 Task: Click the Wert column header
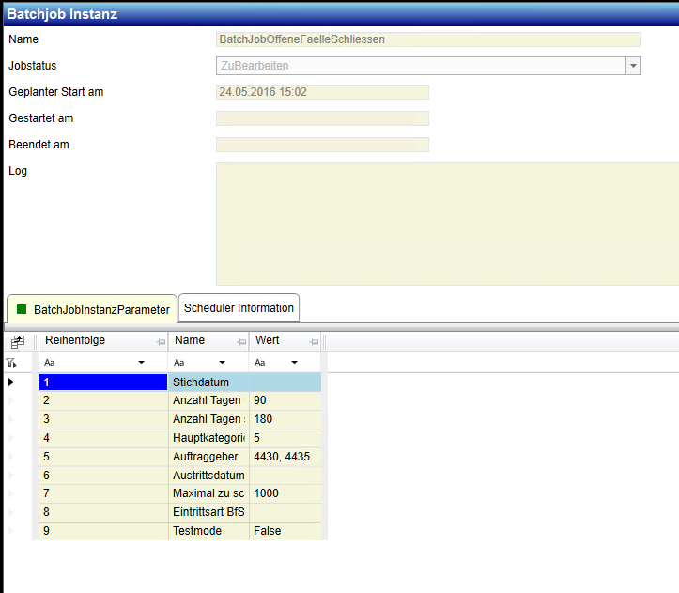[277, 340]
